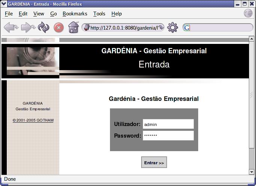Click the 'Utilizador:' label
Viewport: 256px width, 186px height.
point(127,124)
